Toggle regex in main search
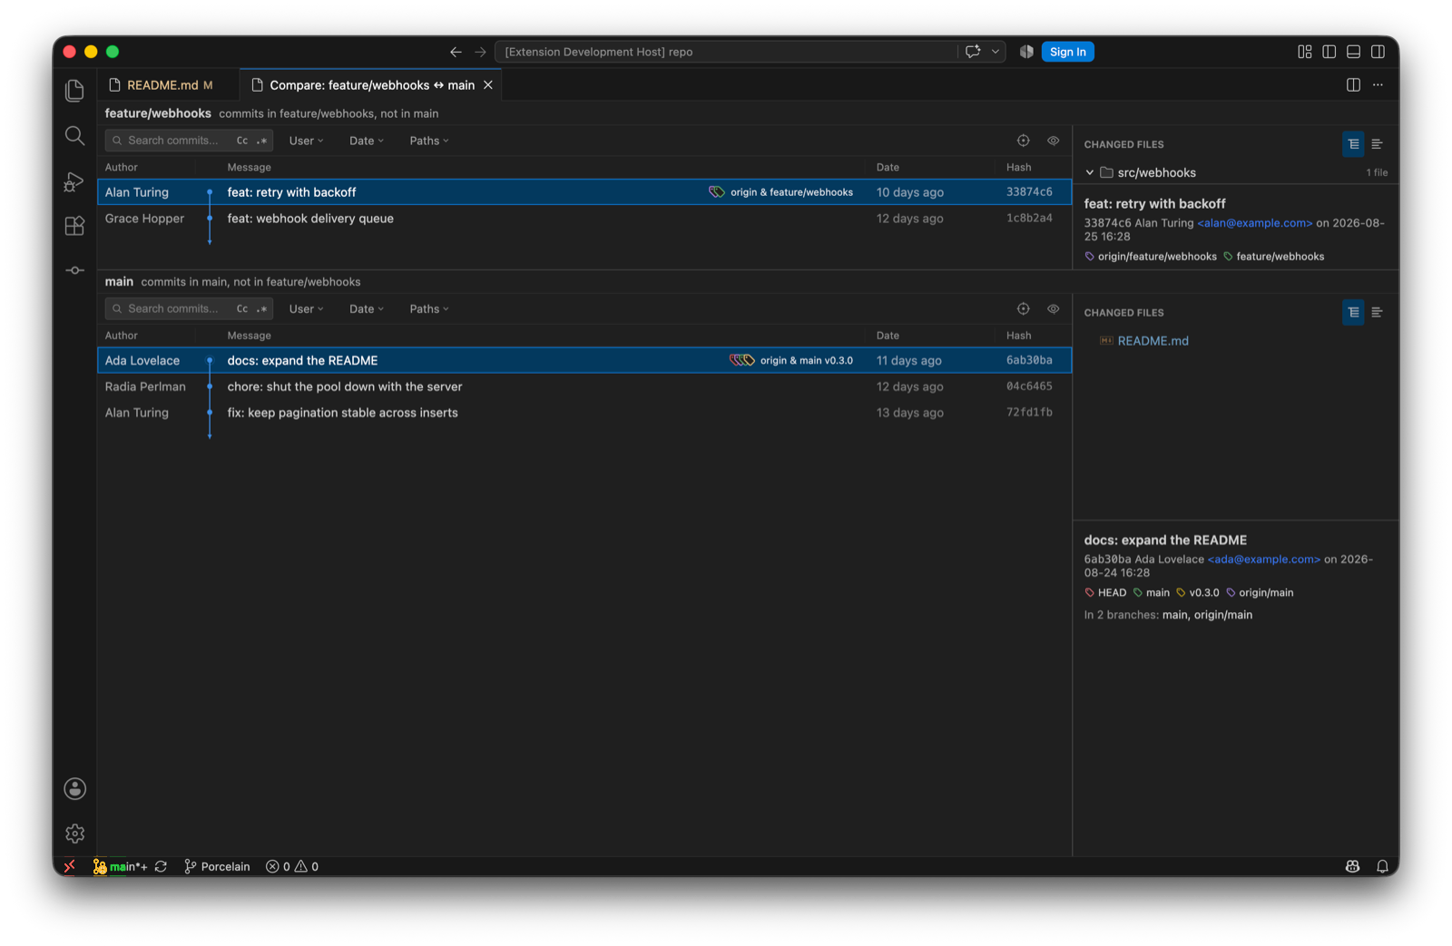1452x946 pixels. point(261,308)
